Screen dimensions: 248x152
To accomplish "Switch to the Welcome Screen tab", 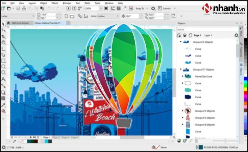I will click(x=20, y=23).
